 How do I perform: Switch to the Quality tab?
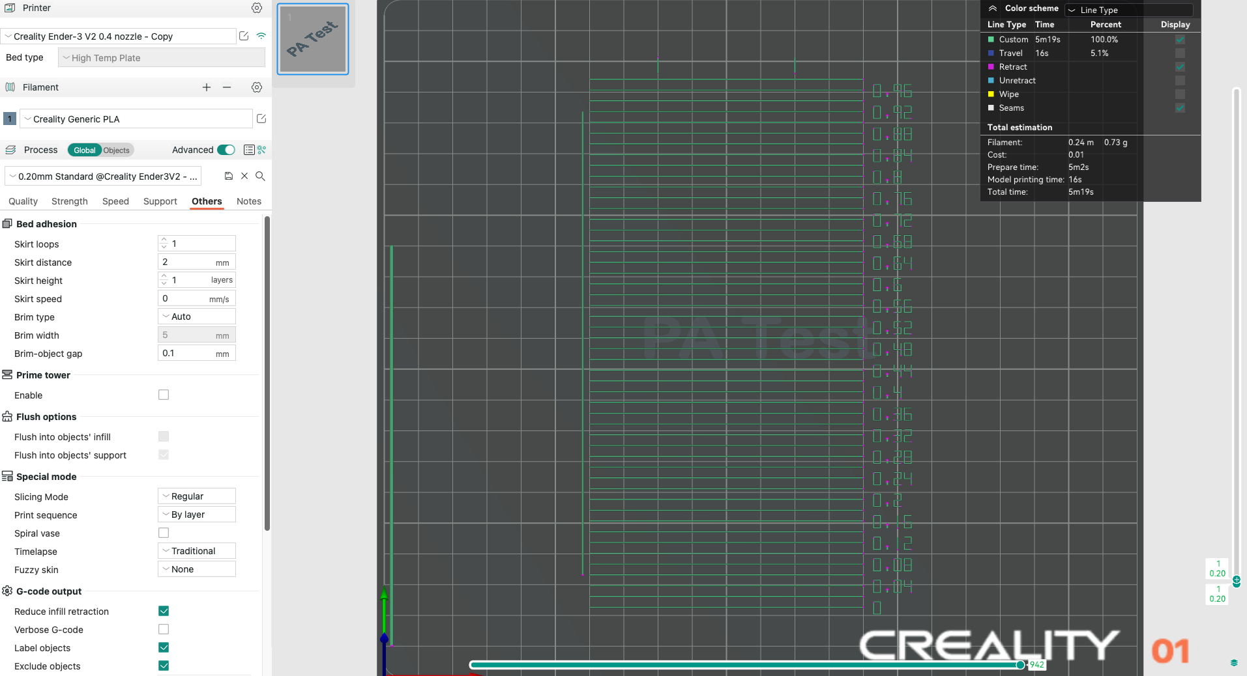(23, 201)
